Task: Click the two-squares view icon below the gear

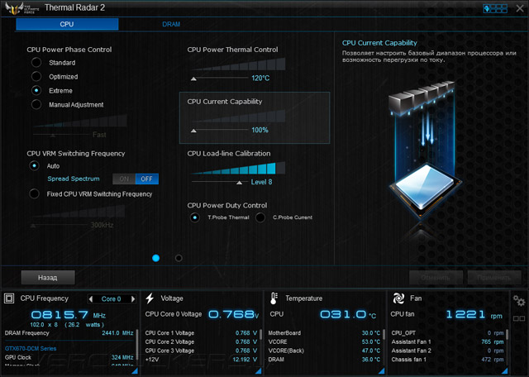Action: (x=519, y=318)
